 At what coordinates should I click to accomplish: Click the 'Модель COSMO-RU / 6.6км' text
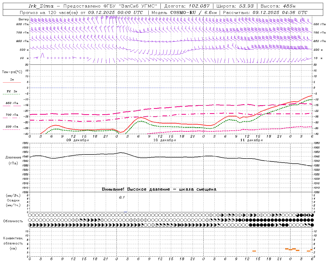point(184,12)
